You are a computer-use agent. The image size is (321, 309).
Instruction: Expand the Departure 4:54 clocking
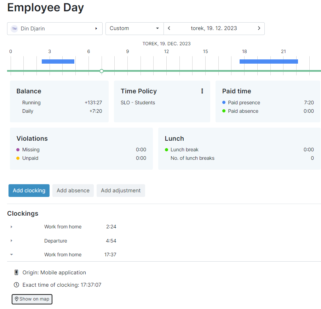11,241
